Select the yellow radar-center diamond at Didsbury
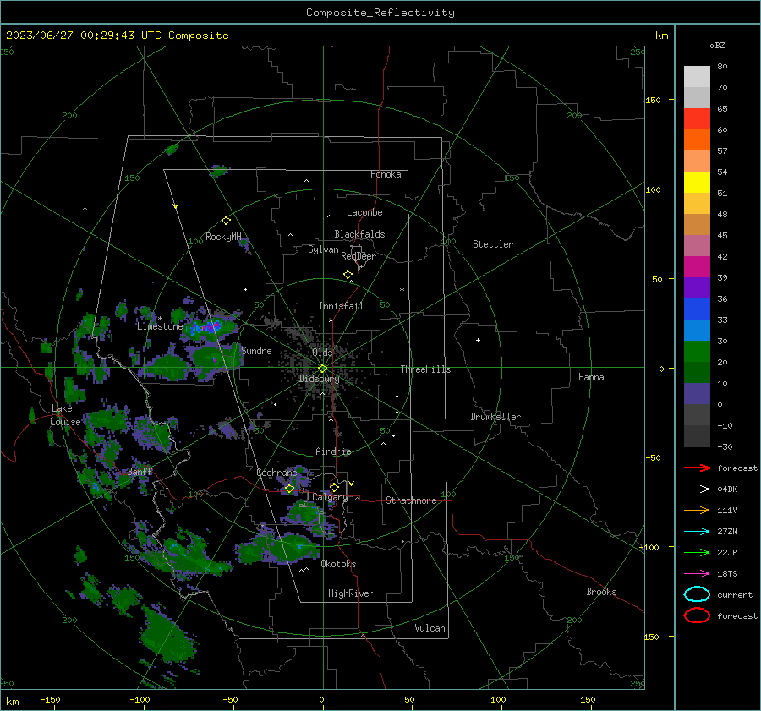 [322, 369]
